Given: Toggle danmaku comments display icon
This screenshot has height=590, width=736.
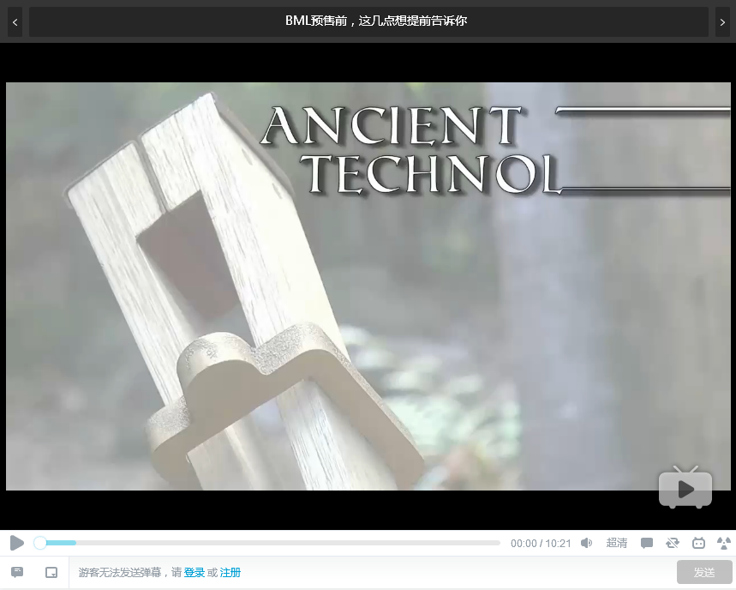Looking at the screenshot, I should (647, 544).
